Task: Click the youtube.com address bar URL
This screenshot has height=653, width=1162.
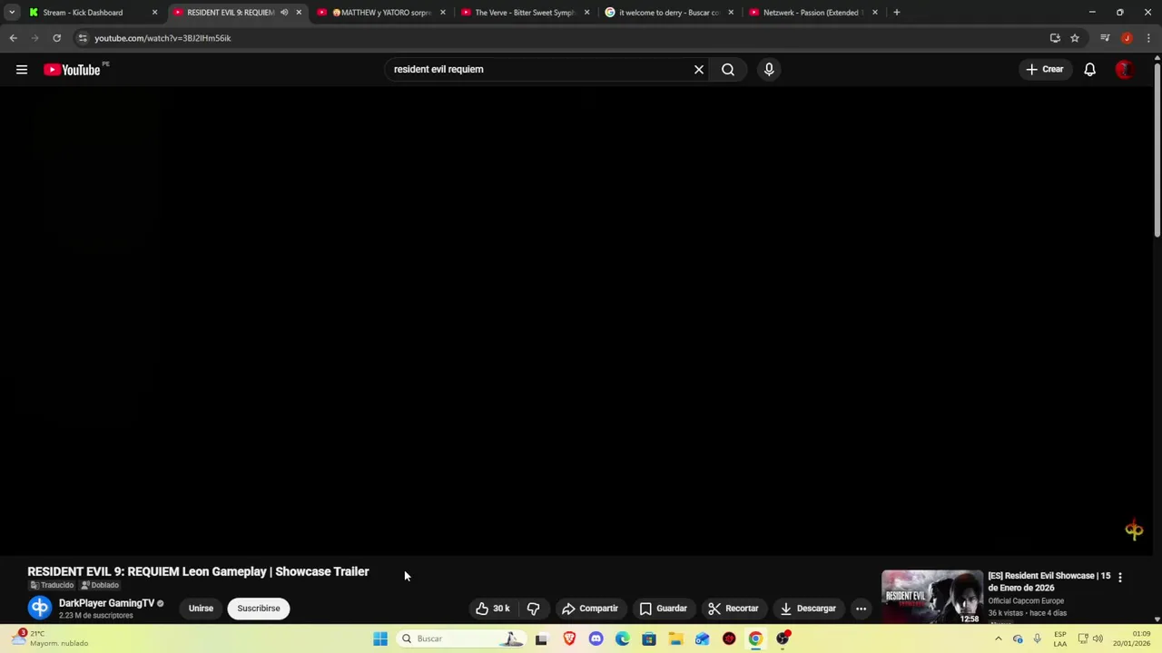Action: coord(162,38)
